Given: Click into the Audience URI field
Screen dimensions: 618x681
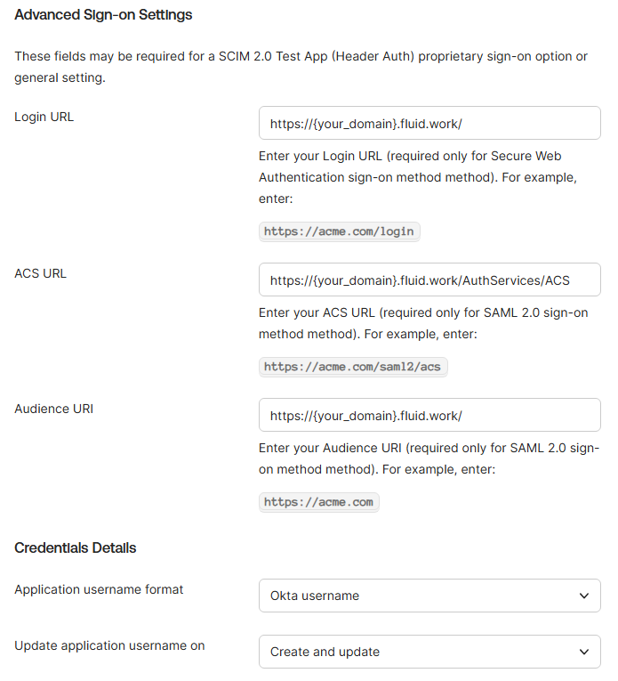Looking at the screenshot, I should tap(429, 416).
